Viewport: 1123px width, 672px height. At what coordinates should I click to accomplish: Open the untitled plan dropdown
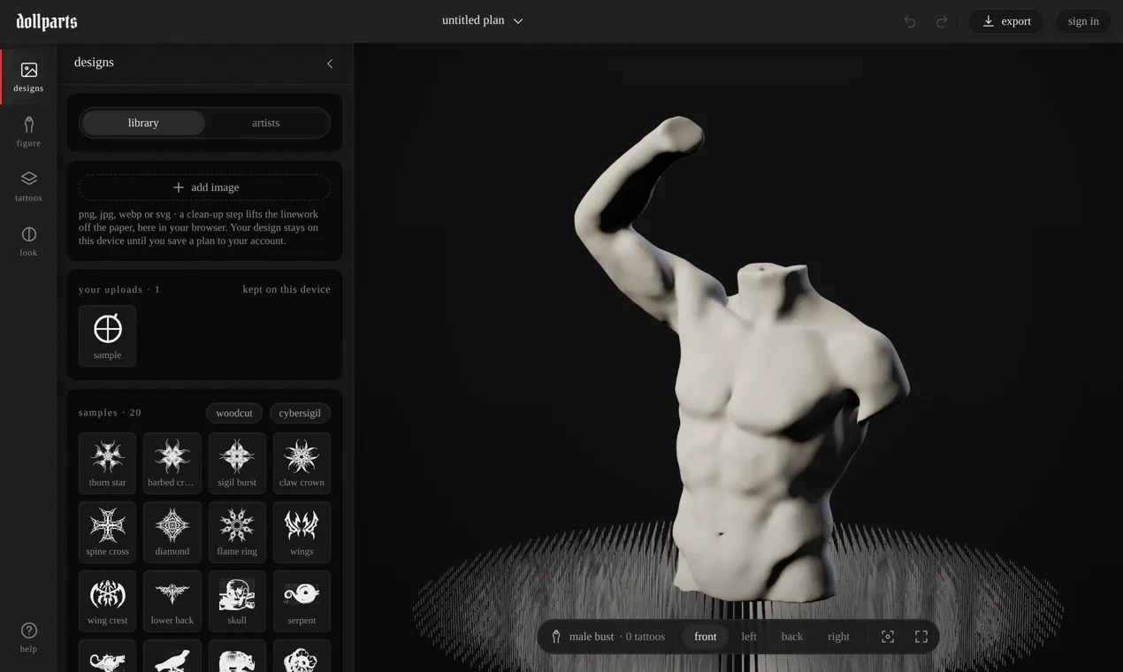click(x=483, y=20)
